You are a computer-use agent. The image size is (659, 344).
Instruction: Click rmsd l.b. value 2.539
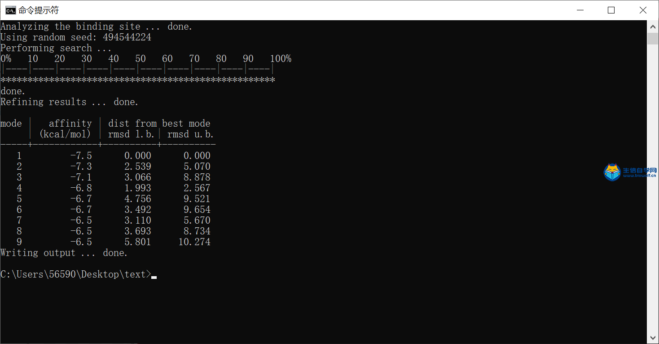138,167
